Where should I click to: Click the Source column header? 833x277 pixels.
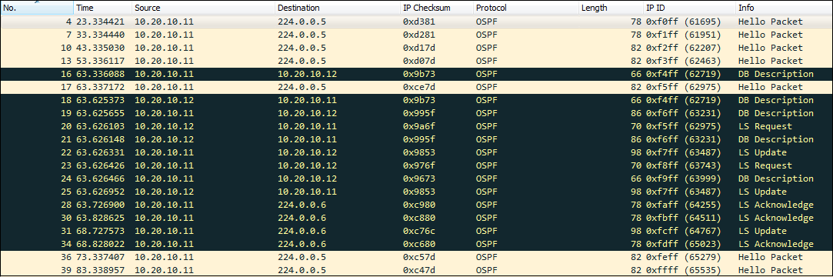(x=203, y=8)
